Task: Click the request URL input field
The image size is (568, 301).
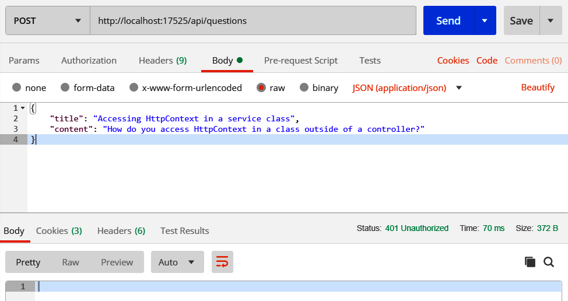Action: click(x=253, y=20)
